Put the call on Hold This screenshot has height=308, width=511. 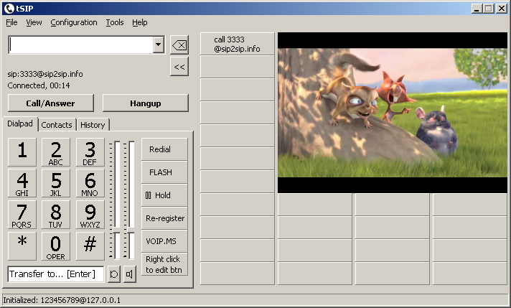click(164, 195)
